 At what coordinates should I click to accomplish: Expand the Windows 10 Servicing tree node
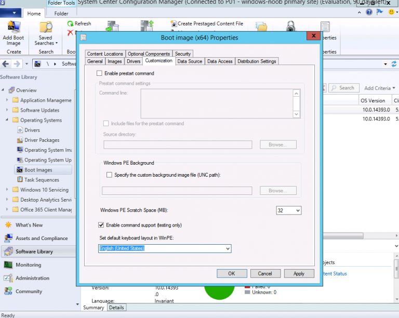[x=7, y=190]
